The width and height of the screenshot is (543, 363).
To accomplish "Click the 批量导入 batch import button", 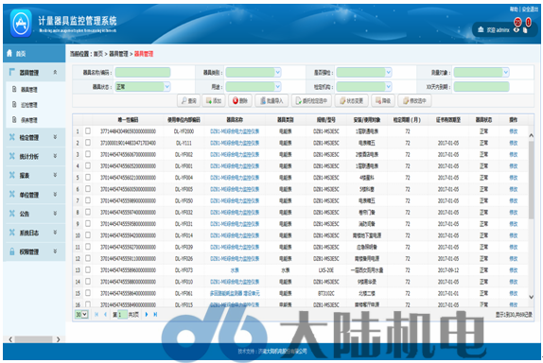I will 271,101.
